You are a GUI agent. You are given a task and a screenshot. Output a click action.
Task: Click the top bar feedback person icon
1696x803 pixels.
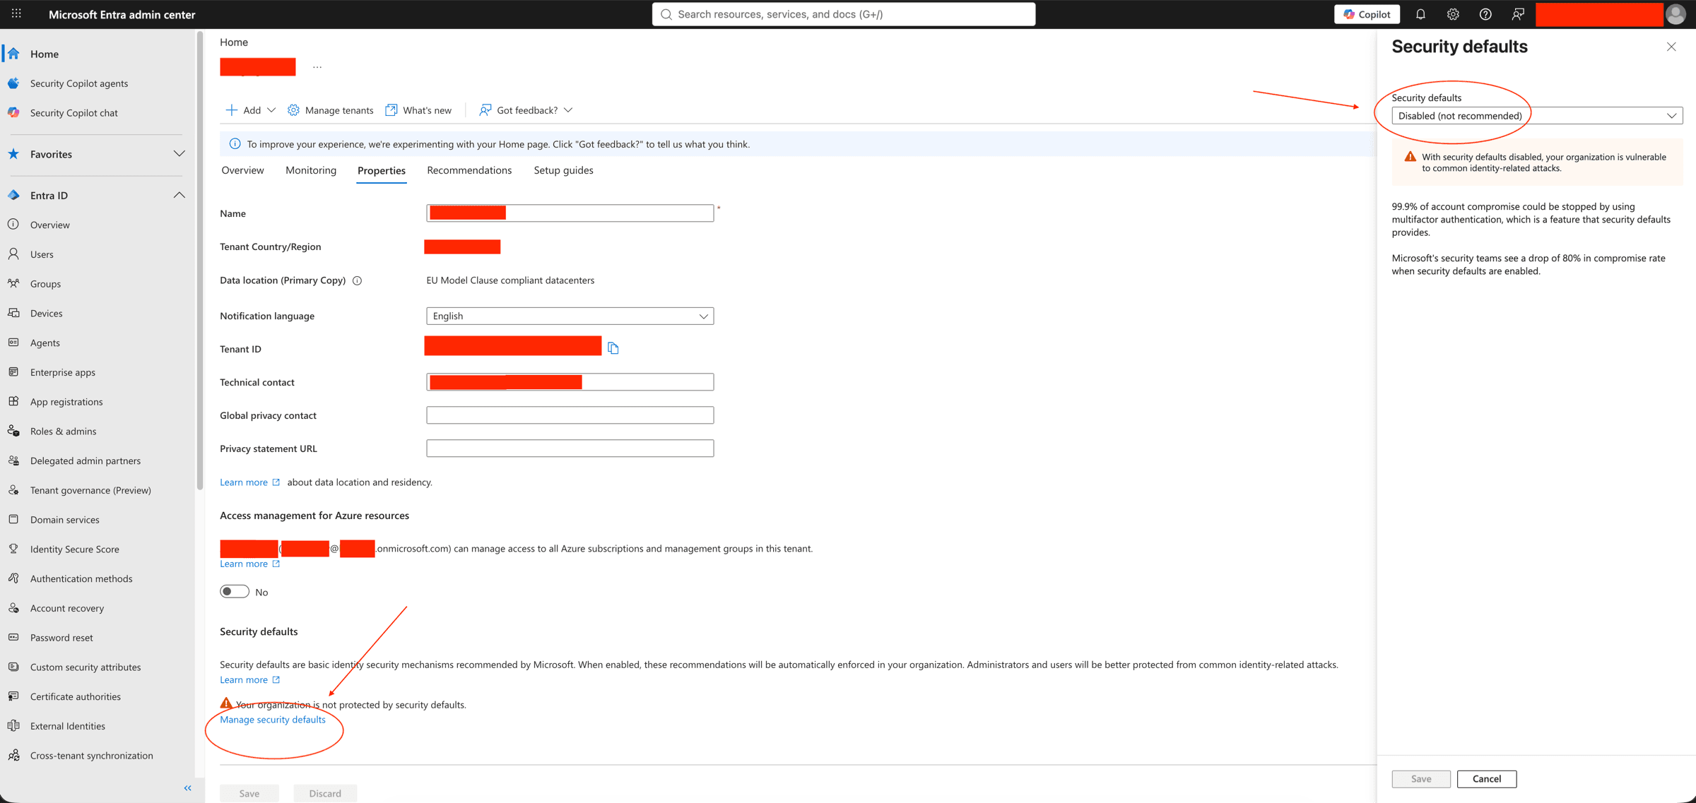click(1518, 14)
